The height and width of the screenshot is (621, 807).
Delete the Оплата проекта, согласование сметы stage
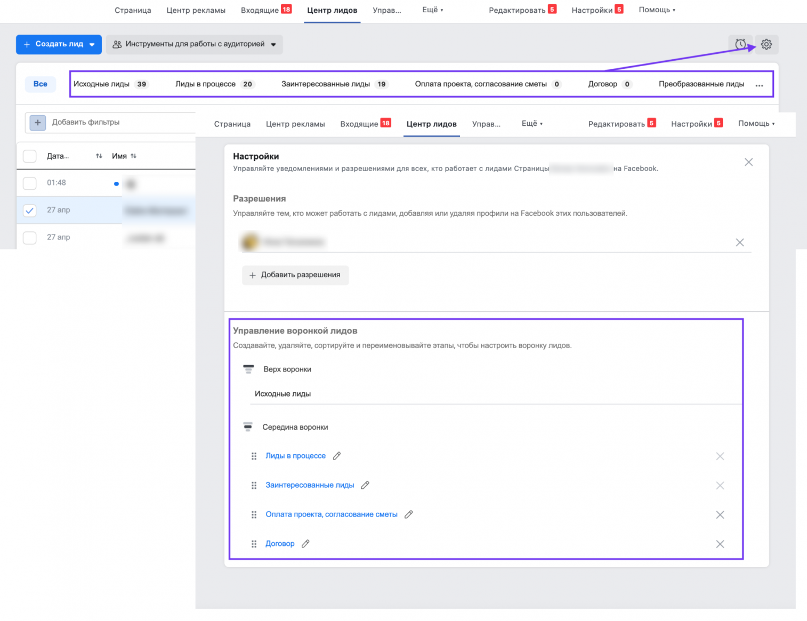[x=720, y=515]
